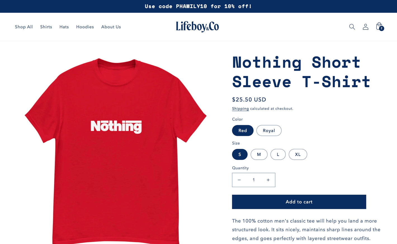397x244 pixels.
Task: Increase quantity with the plus icon
Action: point(268,180)
